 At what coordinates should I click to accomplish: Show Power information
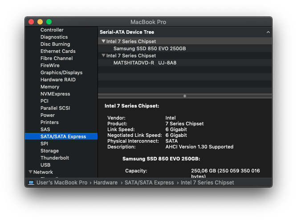(x=48, y=115)
